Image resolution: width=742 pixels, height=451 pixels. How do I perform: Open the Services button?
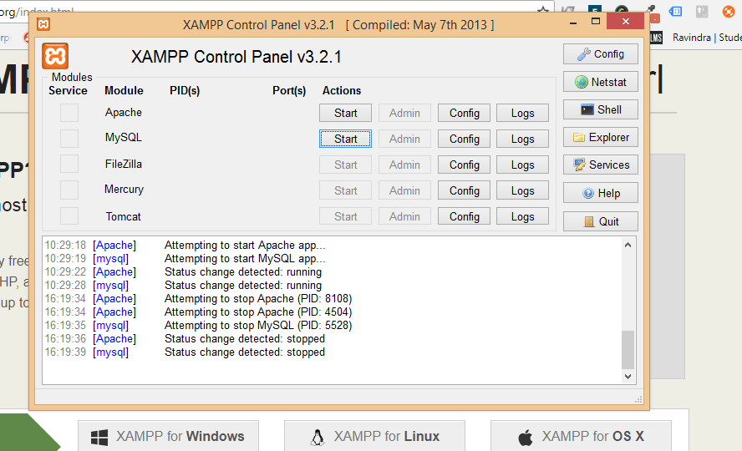click(601, 165)
